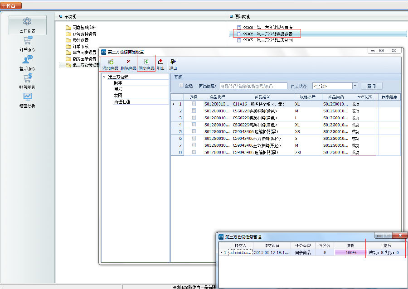
Task: Click the "同步商品" task type cell
Action: [x=303, y=252]
